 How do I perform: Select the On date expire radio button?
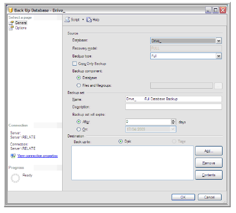79,129
